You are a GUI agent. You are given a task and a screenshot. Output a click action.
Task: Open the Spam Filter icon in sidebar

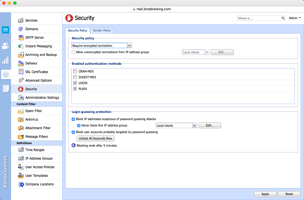click(x=21, y=111)
